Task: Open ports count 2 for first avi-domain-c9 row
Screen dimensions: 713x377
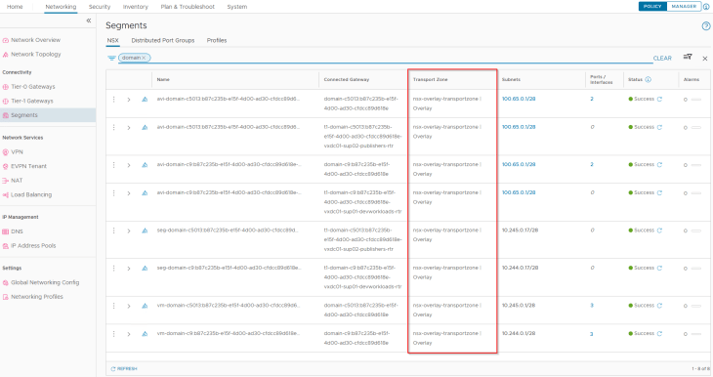Action: point(592,165)
